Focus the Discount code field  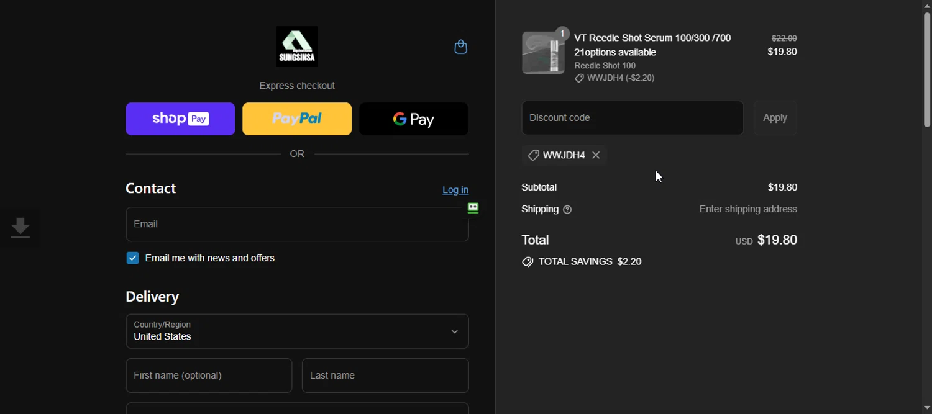coord(633,118)
